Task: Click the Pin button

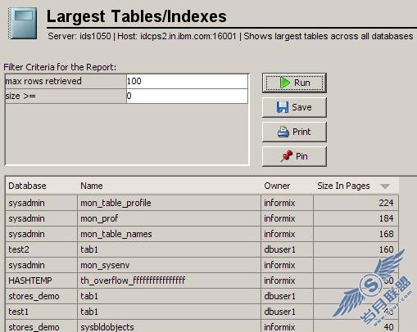Action: click(294, 156)
